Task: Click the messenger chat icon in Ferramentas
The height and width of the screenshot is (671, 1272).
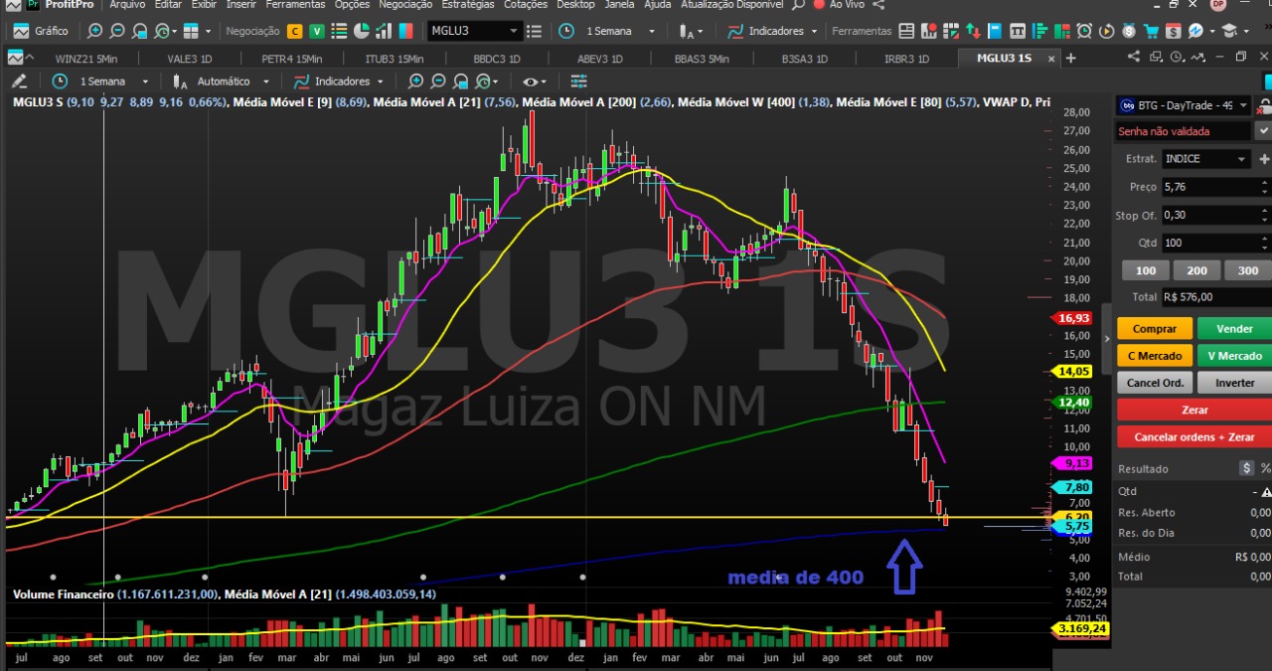Action: click(x=1195, y=31)
